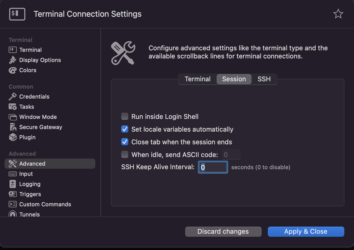Select the Logging icon in sidebar

[12, 184]
